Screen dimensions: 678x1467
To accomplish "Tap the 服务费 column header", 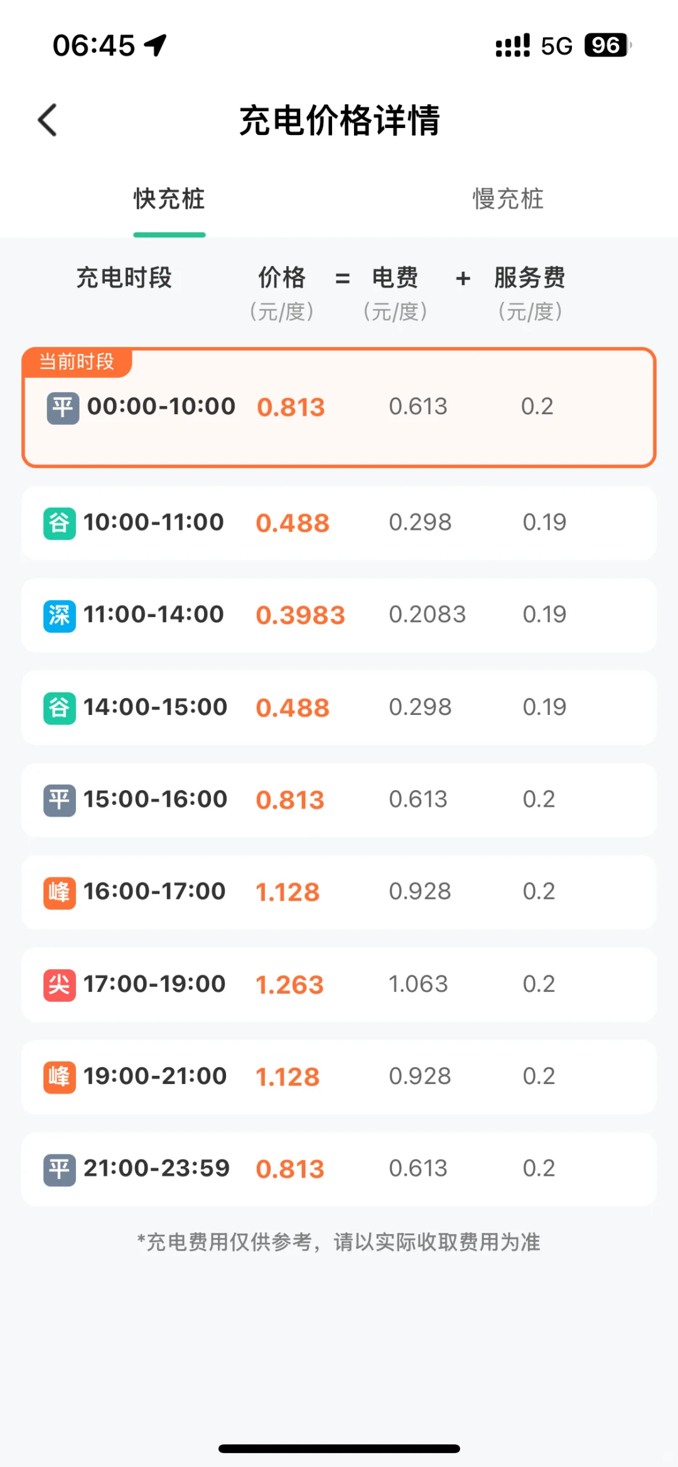I will tap(530, 278).
